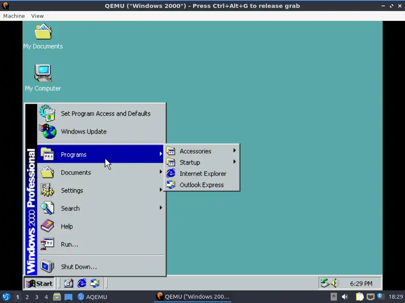Open the host application menu bird icon

pos(6,297)
